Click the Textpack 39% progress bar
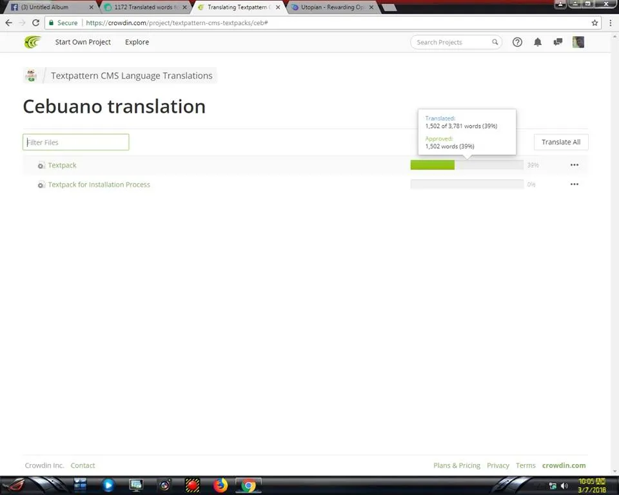This screenshot has width=619, height=495. (x=467, y=165)
